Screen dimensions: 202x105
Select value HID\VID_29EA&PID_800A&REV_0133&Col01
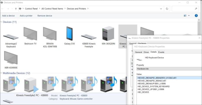click(169, 78)
